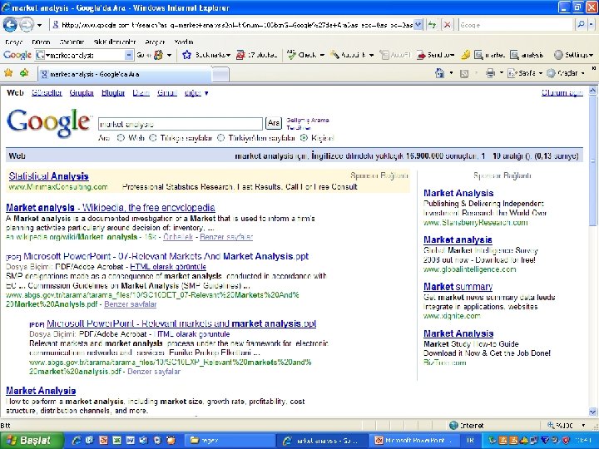Click the Send to toolbar button

tap(435, 55)
